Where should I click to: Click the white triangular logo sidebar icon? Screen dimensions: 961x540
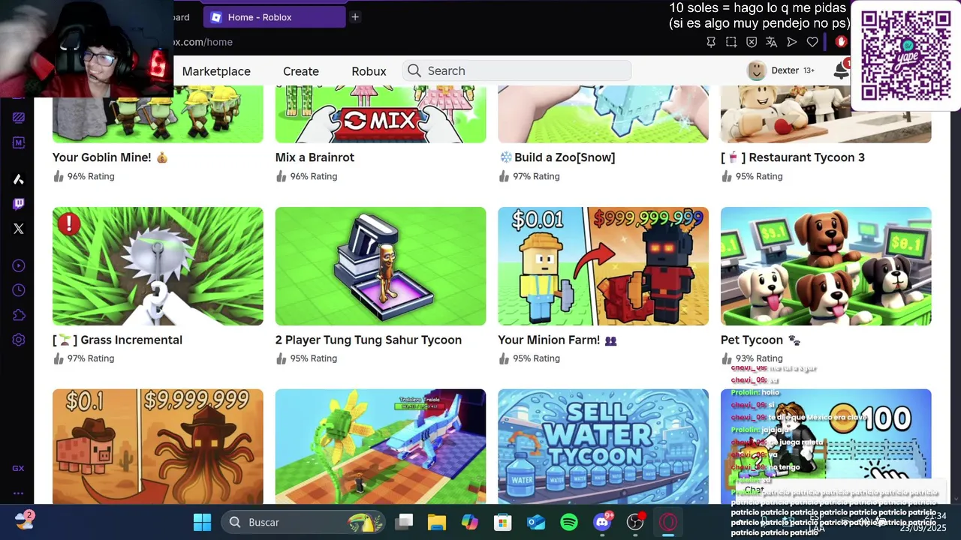click(19, 179)
